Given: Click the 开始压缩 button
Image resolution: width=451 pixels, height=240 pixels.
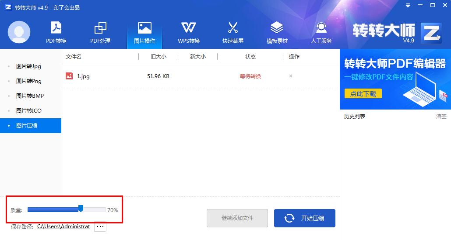Looking at the screenshot, I should coord(305,218).
